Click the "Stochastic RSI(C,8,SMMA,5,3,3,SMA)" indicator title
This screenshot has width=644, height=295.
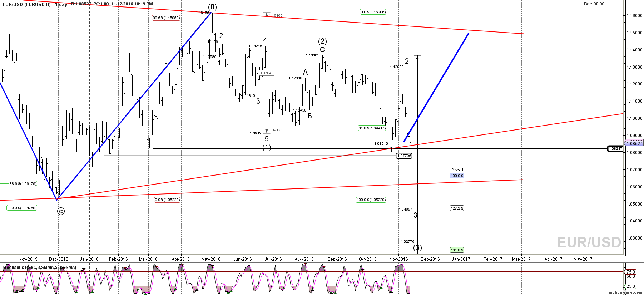(39, 267)
